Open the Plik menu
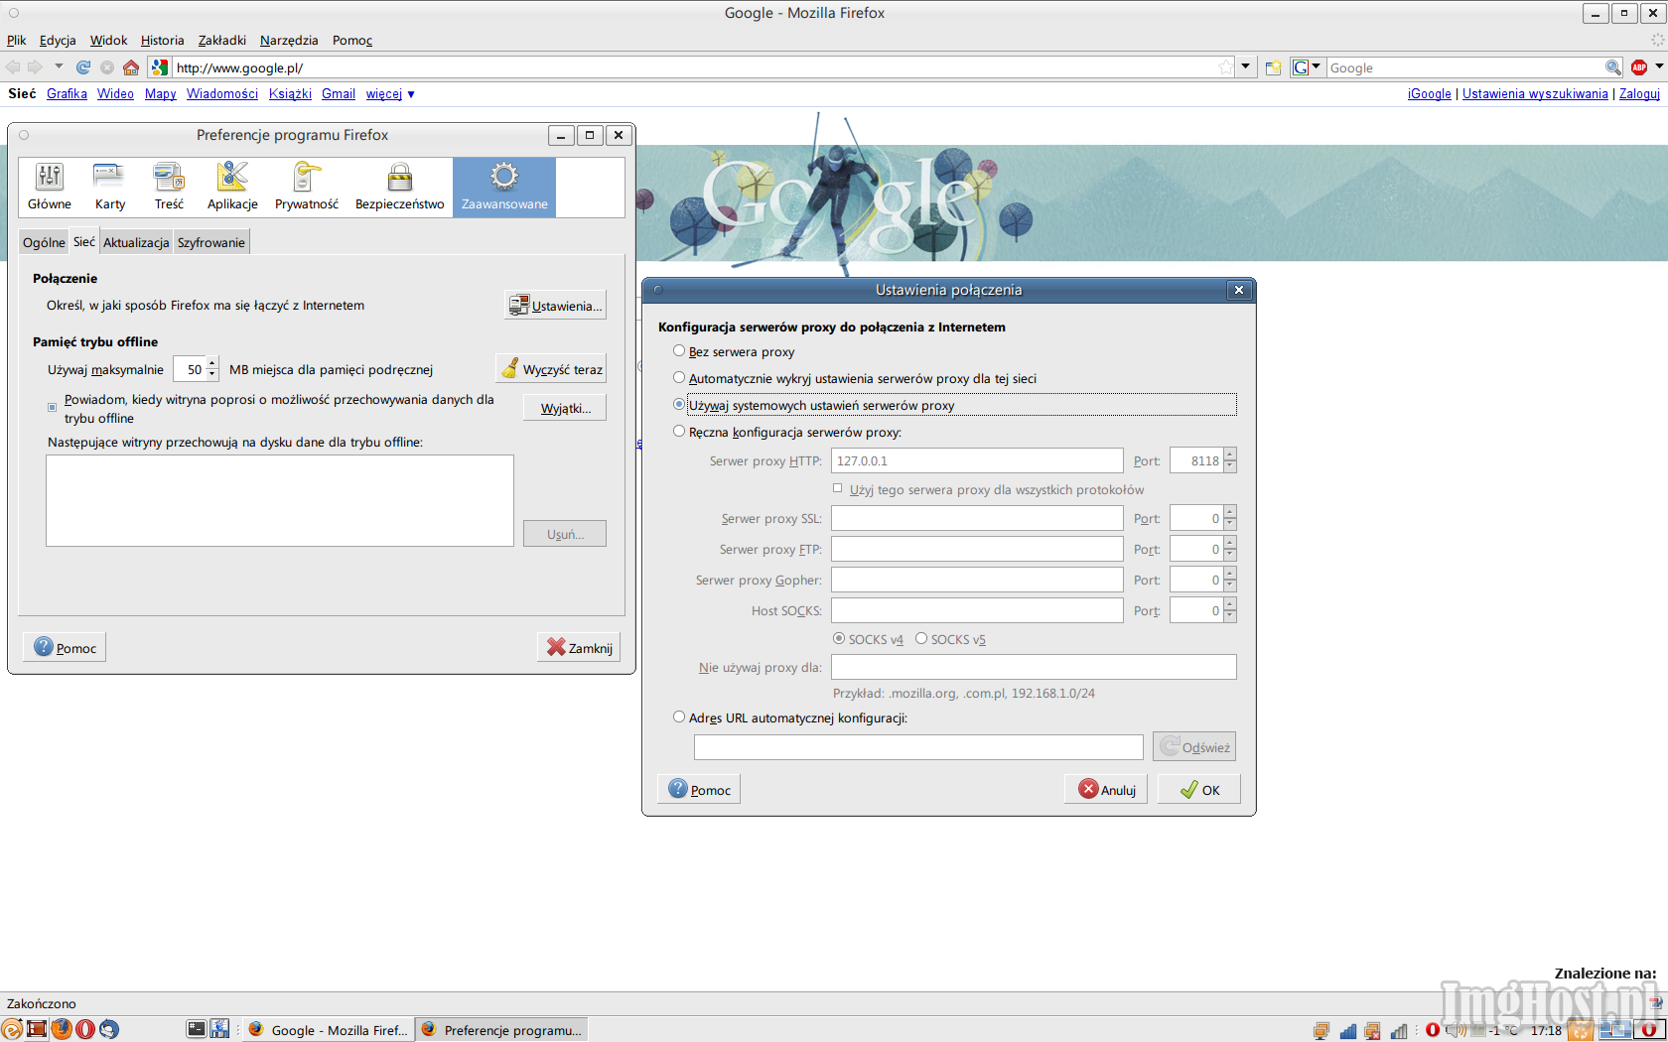 tap(17, 41)
